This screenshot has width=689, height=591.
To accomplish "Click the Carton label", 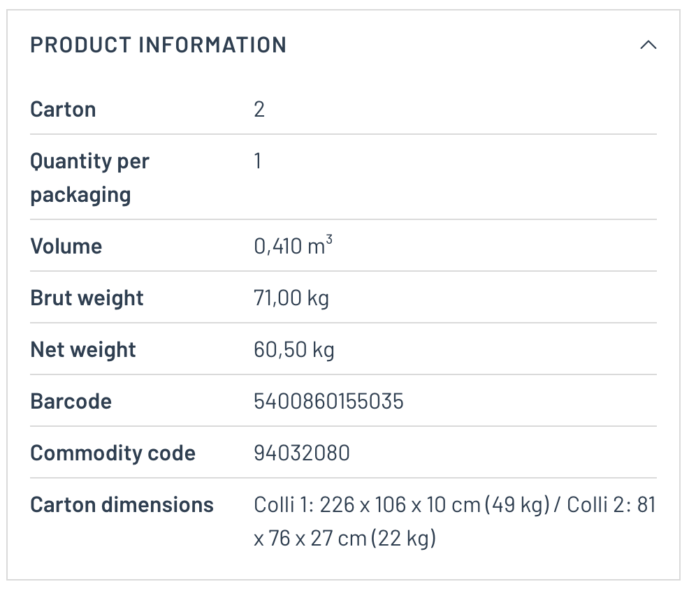I will point(63,110).
